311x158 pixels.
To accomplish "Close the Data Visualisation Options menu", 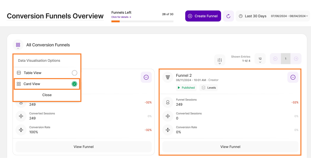I will 47,95.
